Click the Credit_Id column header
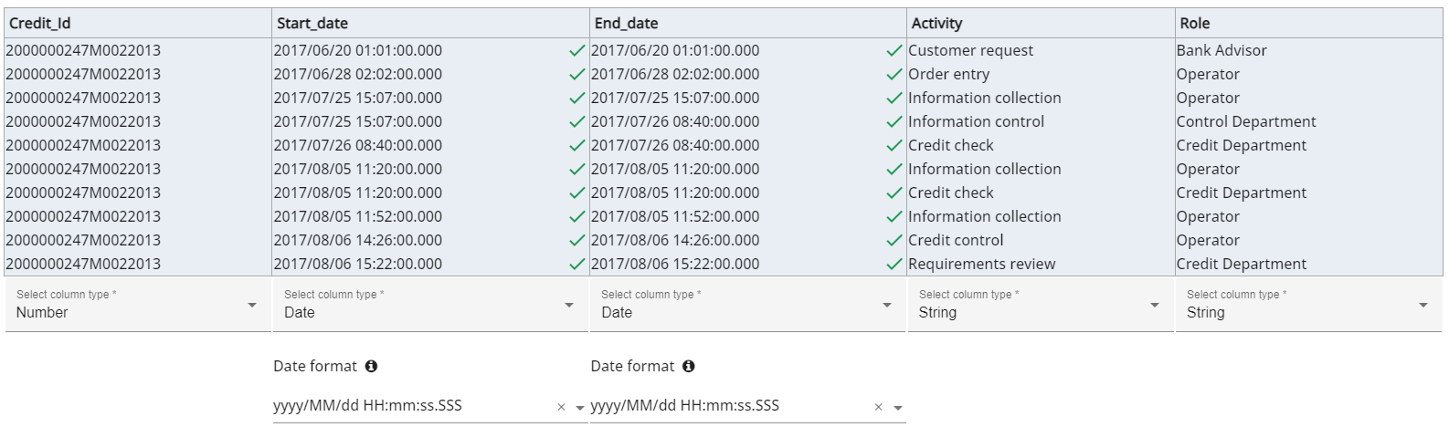This screenshot has width=1449, height=427. point(138,24)
